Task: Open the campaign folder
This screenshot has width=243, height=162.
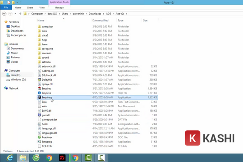Action: [x=47, y=27]
